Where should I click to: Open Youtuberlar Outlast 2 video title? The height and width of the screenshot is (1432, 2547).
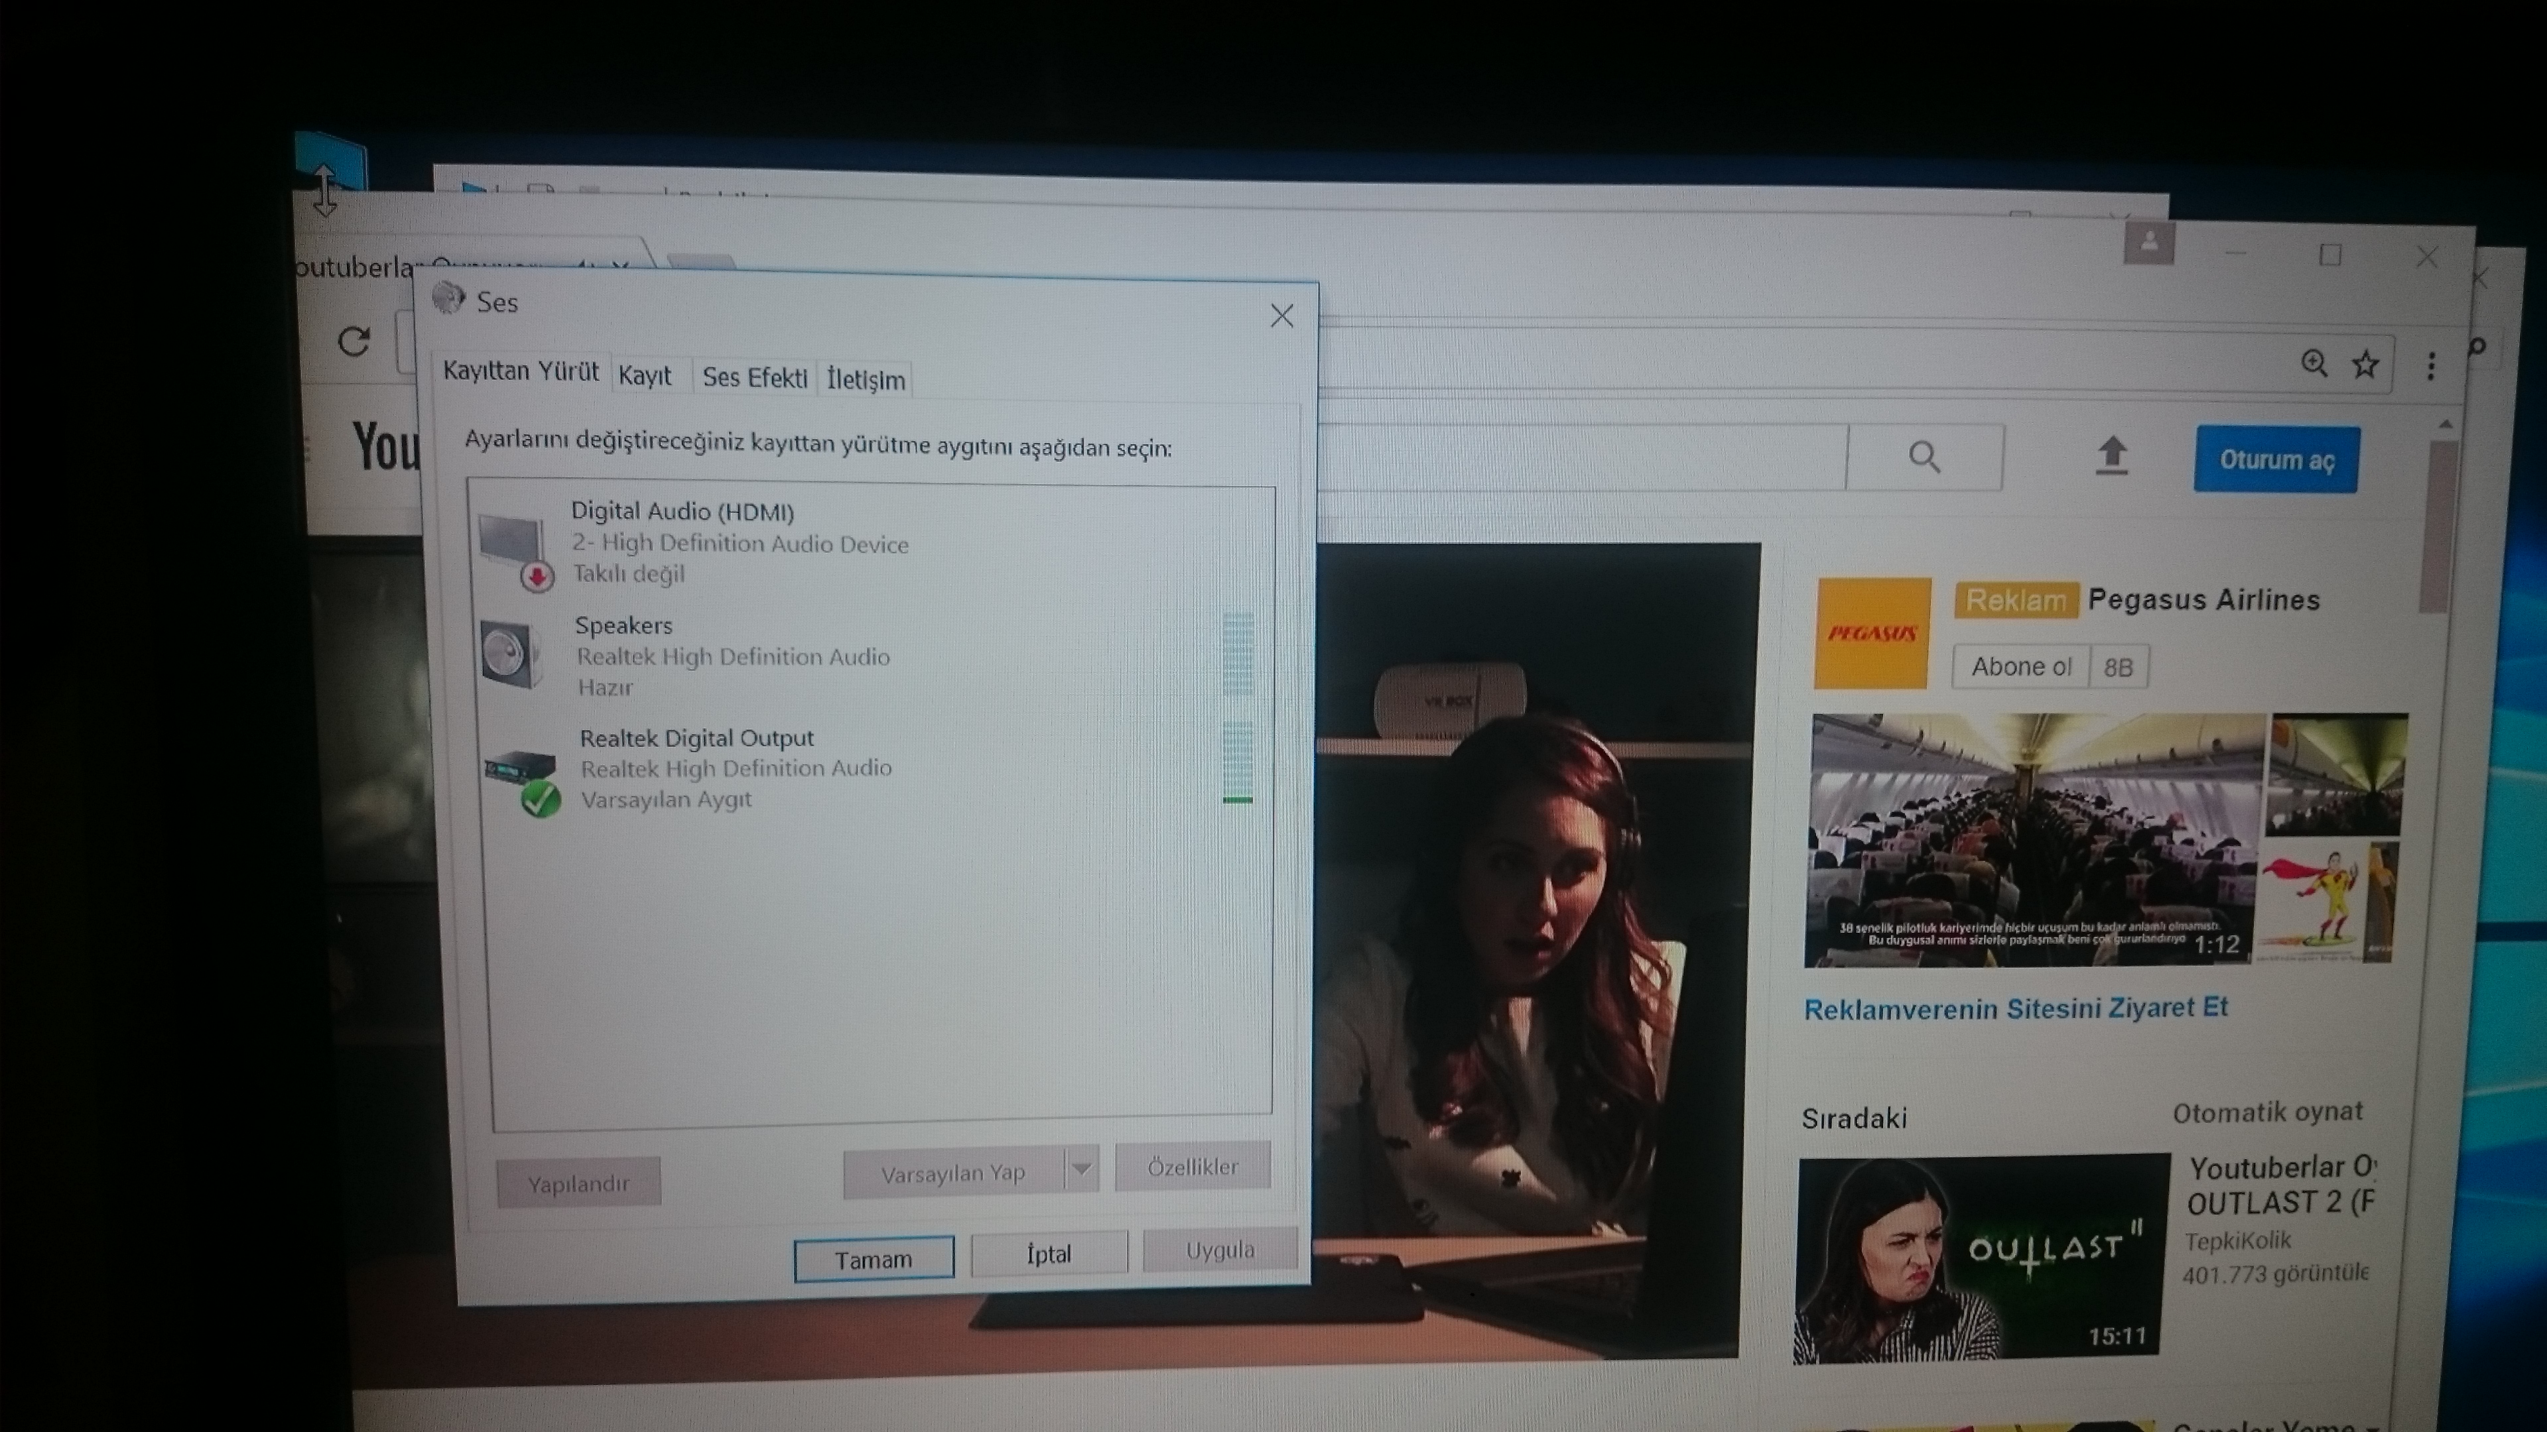pos(2281,1185)
